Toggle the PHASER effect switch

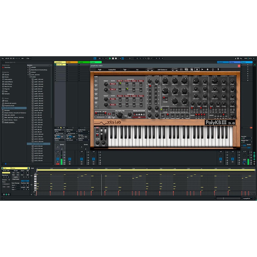(177, 115)
